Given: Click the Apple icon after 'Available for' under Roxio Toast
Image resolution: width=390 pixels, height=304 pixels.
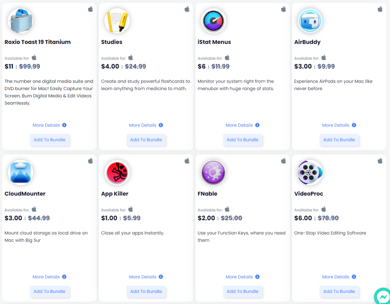Looking at the screenshot, I should coord(34,58).
